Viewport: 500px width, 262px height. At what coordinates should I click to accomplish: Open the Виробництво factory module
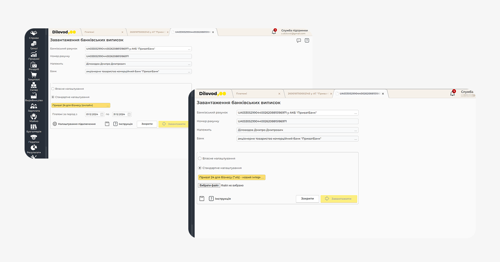pyautogui.click(x=34, y=98)
